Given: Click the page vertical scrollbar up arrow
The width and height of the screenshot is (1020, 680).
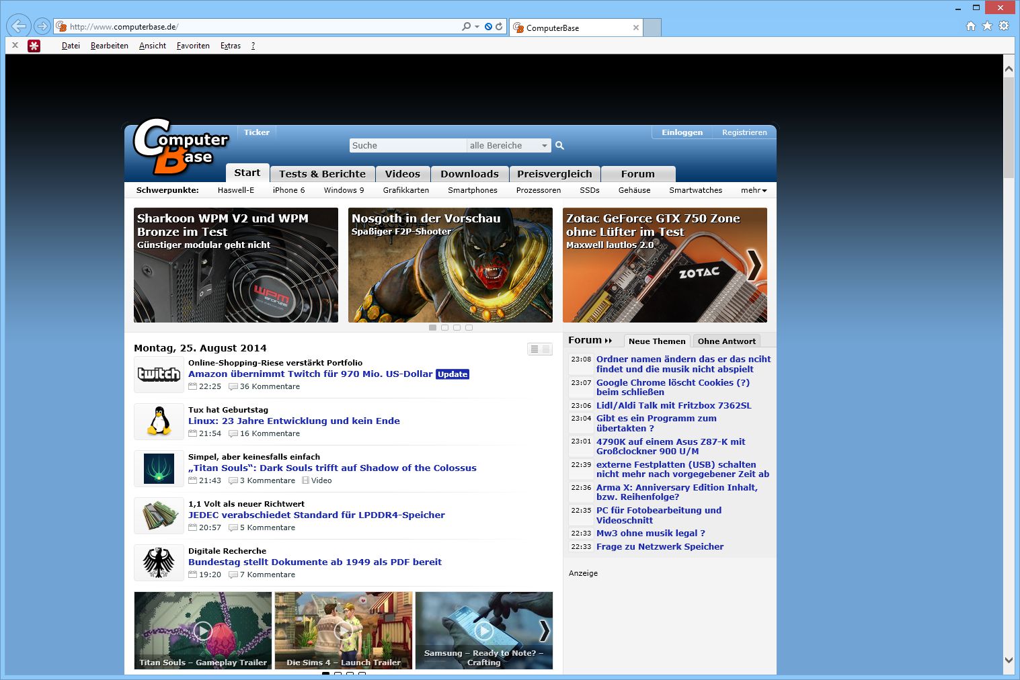Looking at the screenshot, I should click(x=1009, y=69).
